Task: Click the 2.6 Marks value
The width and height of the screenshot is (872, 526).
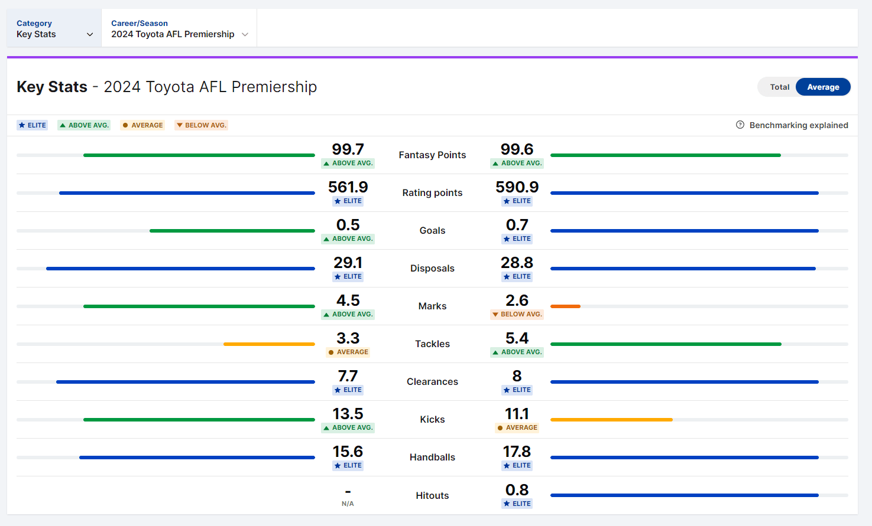Action: pyautogui.click(x=517, y=300)
